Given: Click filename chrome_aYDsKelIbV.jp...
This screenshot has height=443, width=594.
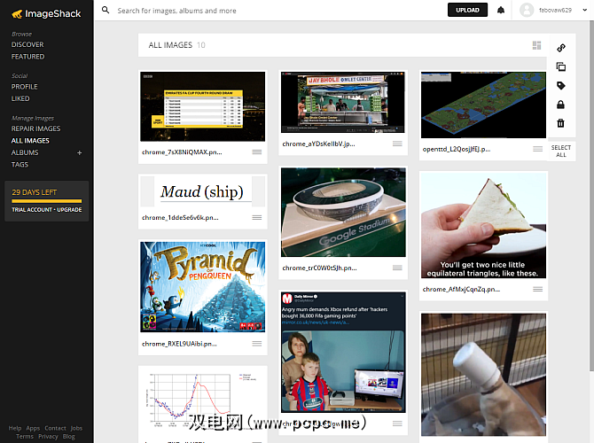Looking at the screenshot, I should 318,144.
